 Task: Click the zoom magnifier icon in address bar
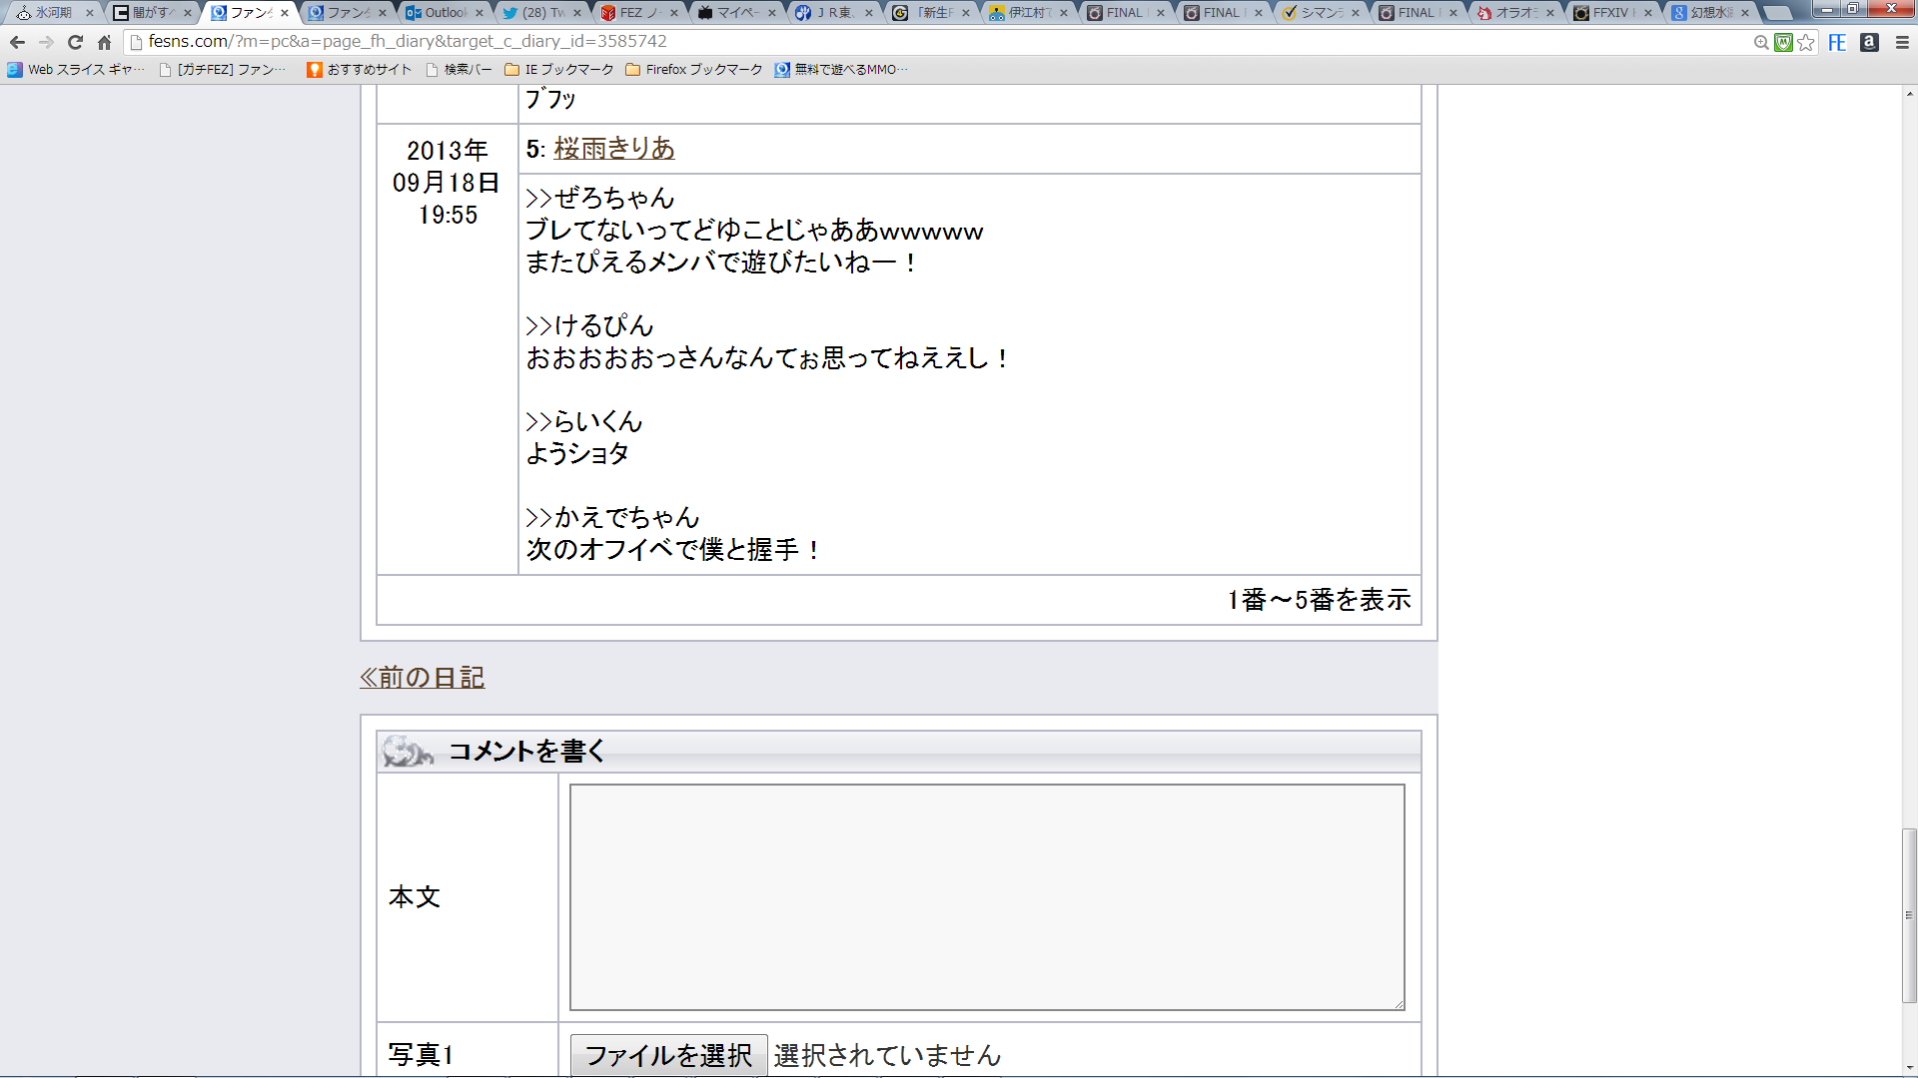(1761, 42)
